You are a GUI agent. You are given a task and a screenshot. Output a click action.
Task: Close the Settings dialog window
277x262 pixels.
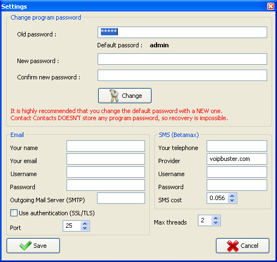(x=270, y=7)
